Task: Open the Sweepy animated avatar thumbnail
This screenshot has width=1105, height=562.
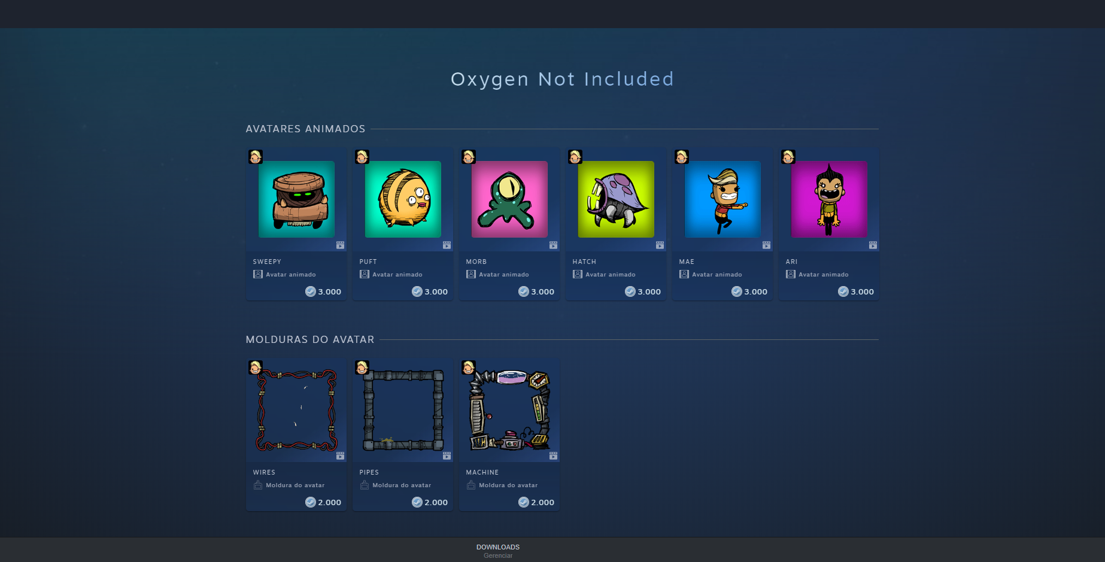Action: click(296, 199)
